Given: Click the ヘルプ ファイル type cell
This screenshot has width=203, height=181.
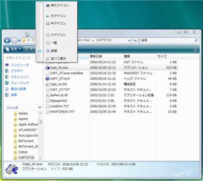Looking at the screenshot, I should [135, 79].
